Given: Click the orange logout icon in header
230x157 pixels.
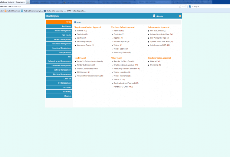Looking at the screenshot, I should (180, 16).
